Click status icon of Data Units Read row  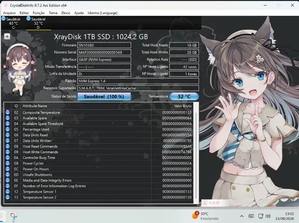pyautogui.click(x=7, y=135)
